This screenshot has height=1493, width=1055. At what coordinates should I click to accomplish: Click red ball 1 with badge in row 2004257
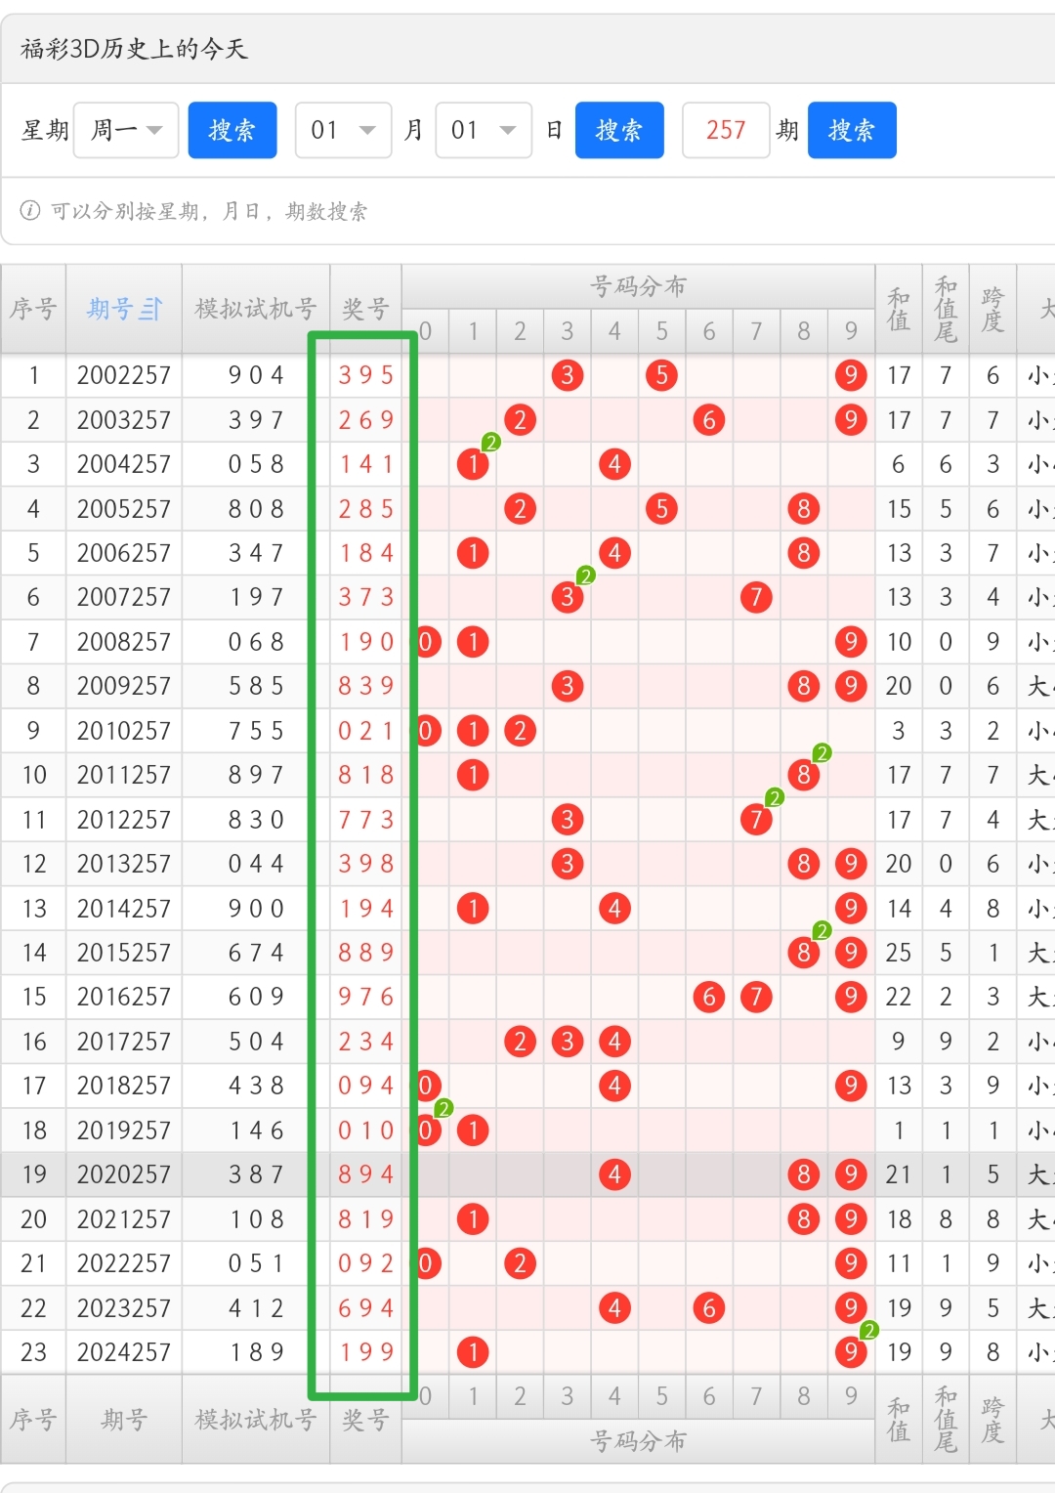pyautogui.click(x=473, y=464)
